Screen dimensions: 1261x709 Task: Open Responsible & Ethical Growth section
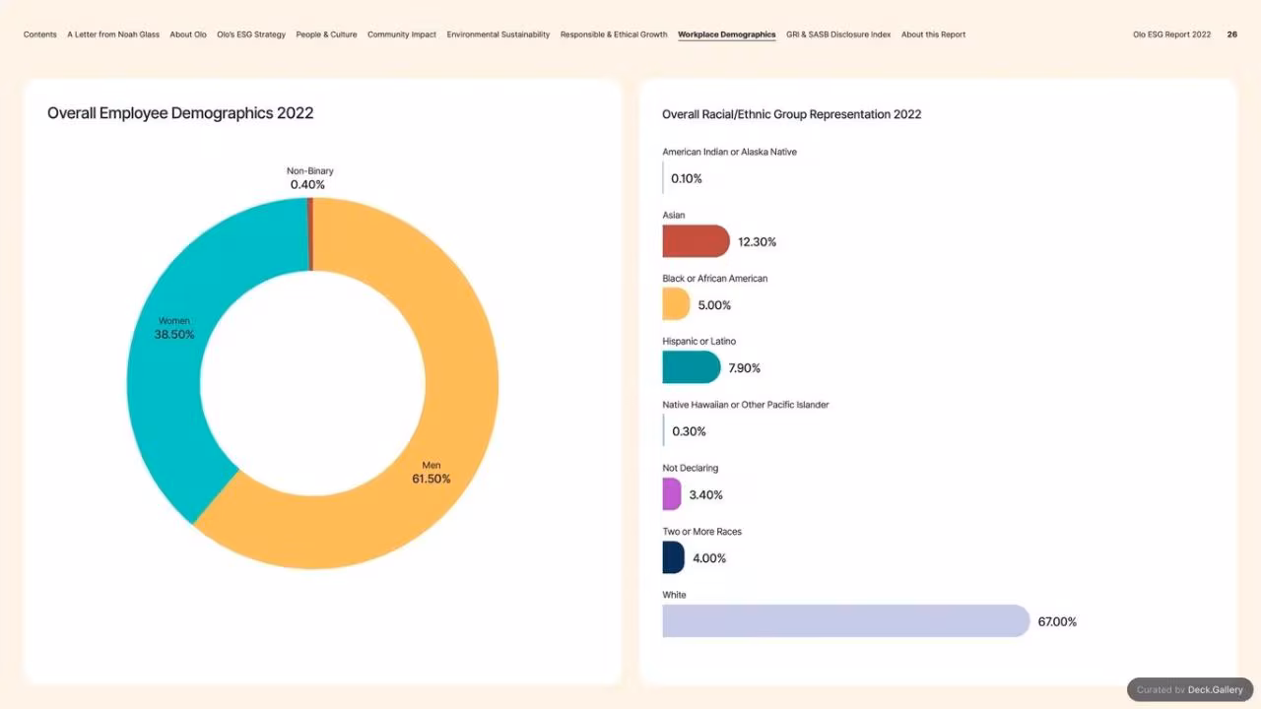(x=614, y=34)
